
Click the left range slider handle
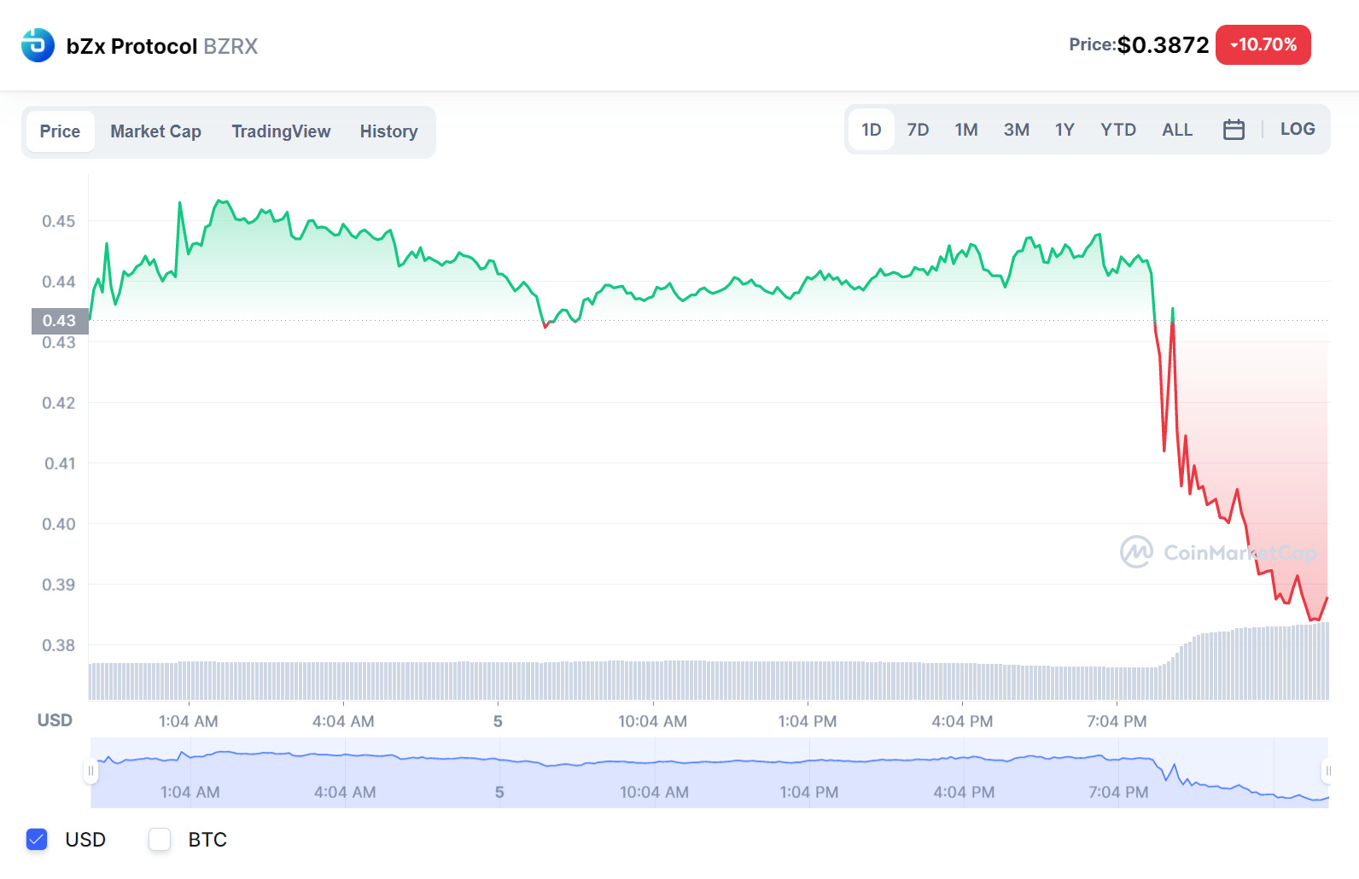(x=90, y=771)
